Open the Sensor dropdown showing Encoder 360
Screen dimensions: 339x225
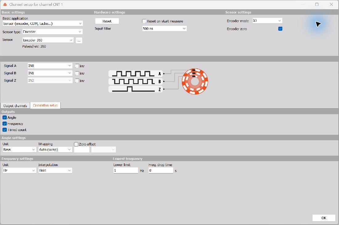(48, 40)
